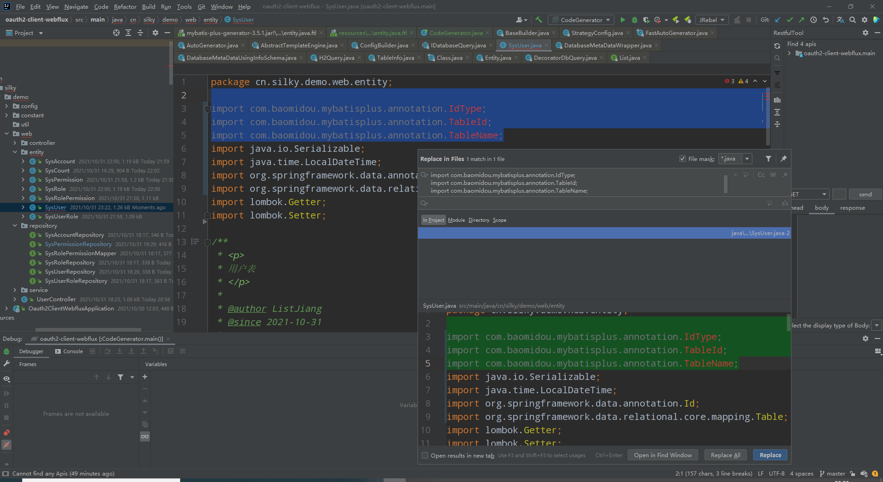Toggle File mask checkbox
This screenshot has height=482, width=883.
(x=682, y=159)
